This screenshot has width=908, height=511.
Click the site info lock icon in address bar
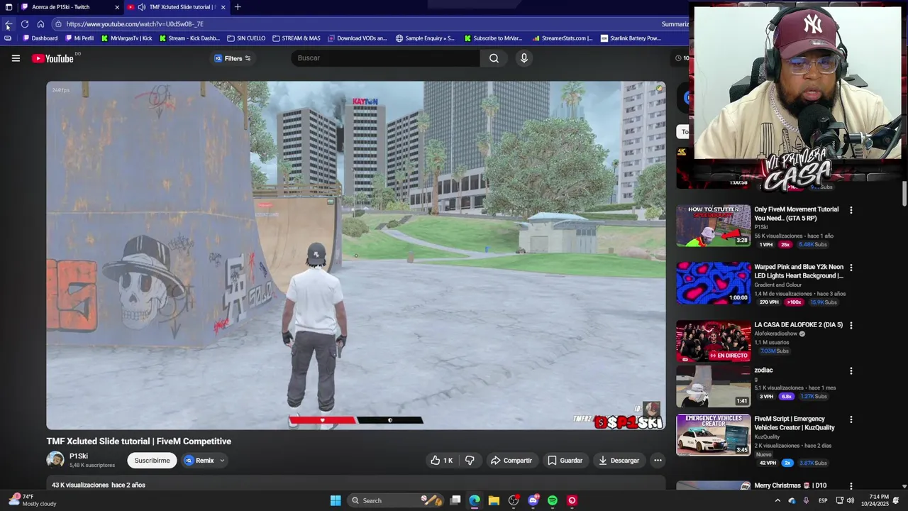pyautogui.click(x=58, y=24)
